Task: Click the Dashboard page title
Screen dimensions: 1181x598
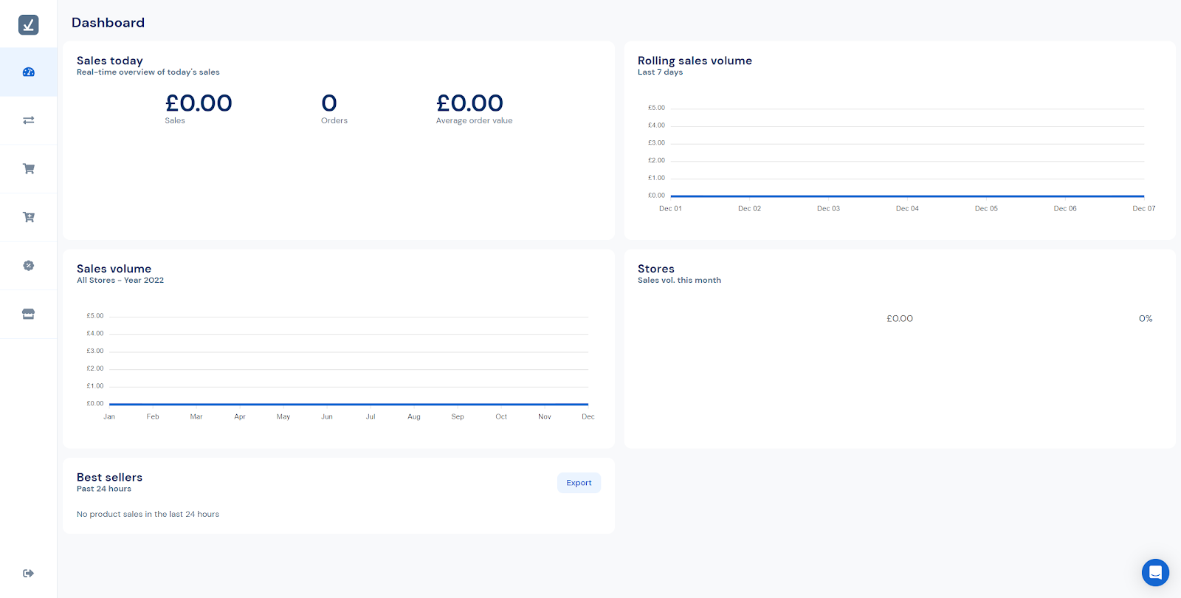Action: (108, 23)
